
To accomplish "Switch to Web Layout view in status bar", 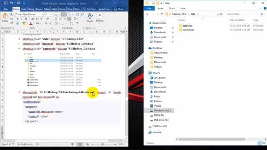I will click(87, 144).
